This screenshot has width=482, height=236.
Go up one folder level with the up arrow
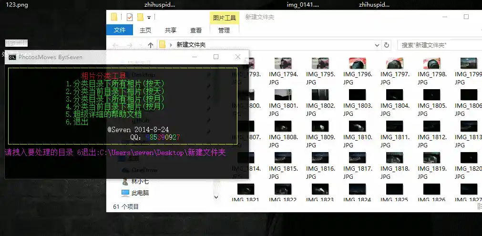tap(150, 45)
